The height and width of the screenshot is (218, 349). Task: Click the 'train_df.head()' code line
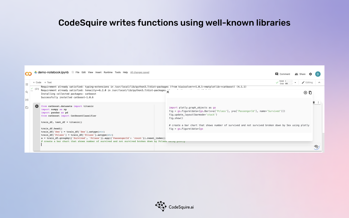(x=52, y=129)
